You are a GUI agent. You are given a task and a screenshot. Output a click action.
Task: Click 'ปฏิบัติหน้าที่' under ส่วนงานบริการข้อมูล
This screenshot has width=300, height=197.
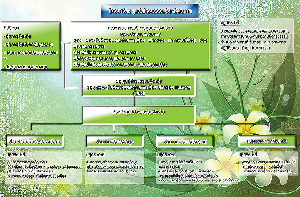pyautogui.click(x=95, y=155)
